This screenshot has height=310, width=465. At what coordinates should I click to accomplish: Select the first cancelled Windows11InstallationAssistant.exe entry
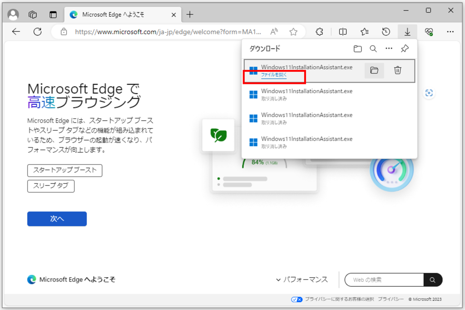pos(329,94)
